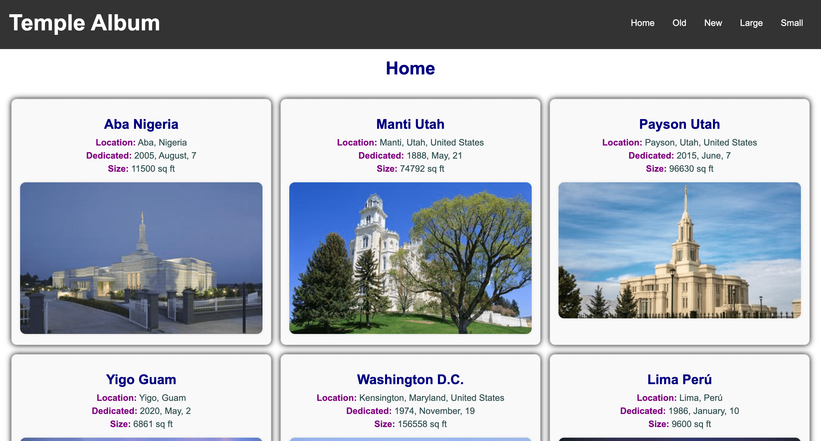
Task: Open the Aba Nigeria temple photo
Action: [x=141, y=258]
